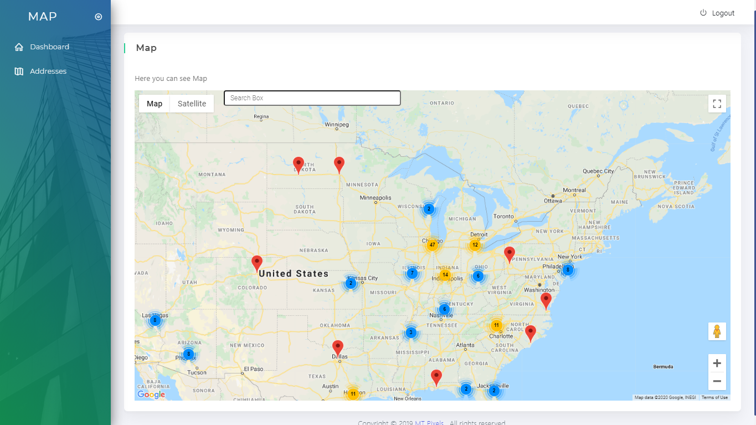Screen dimensions: 756x425
Task: Select the red marker in western North Dakota
Action: [299, 165]
